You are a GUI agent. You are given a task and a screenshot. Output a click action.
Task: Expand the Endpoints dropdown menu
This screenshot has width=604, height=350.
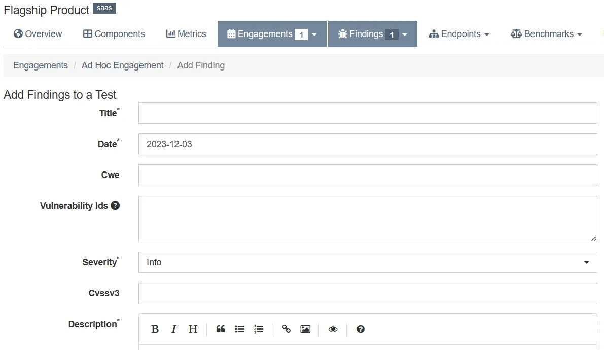pos(459,33)
